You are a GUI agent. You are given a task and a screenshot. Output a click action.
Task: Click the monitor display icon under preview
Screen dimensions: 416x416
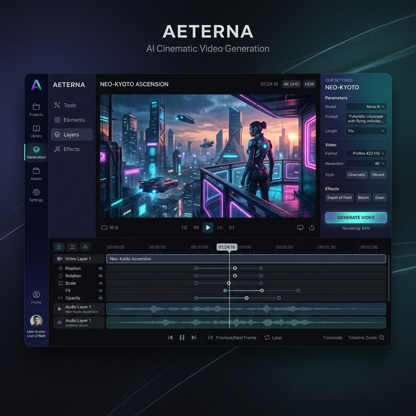click(300, 227)
